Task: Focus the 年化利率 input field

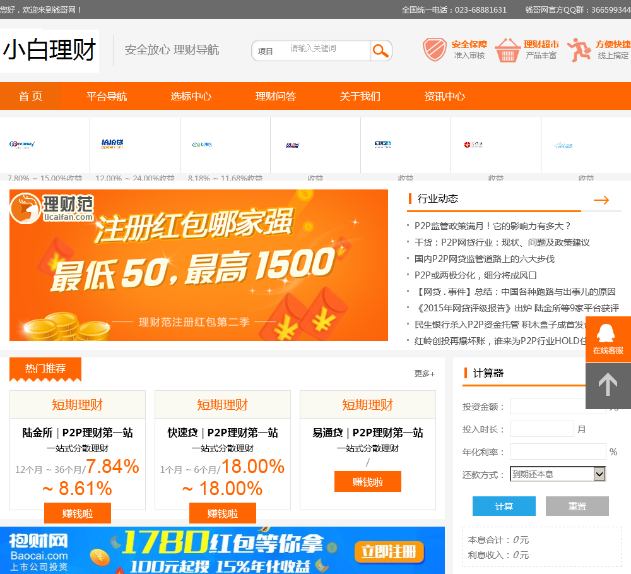Action: pos(558,451)
